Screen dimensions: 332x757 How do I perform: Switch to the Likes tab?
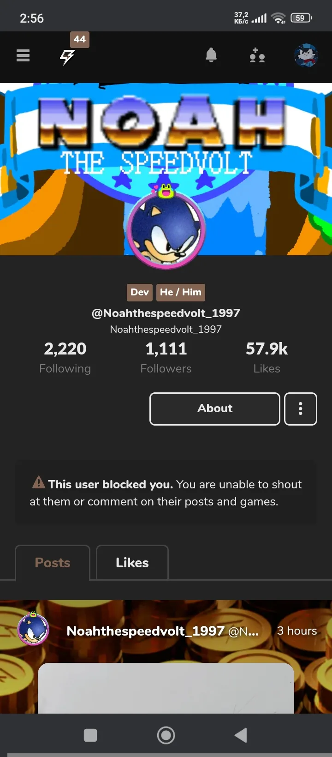click(x=132, y=563)
